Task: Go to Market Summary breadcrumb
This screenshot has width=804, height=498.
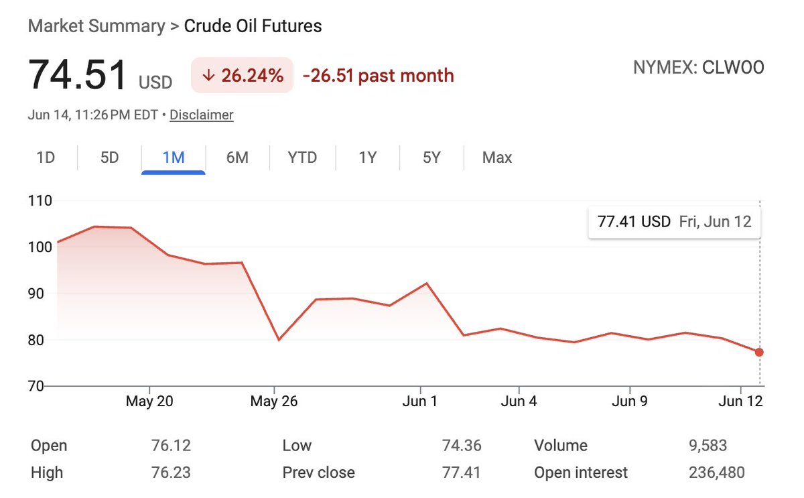Action: [x=96, y=26]
